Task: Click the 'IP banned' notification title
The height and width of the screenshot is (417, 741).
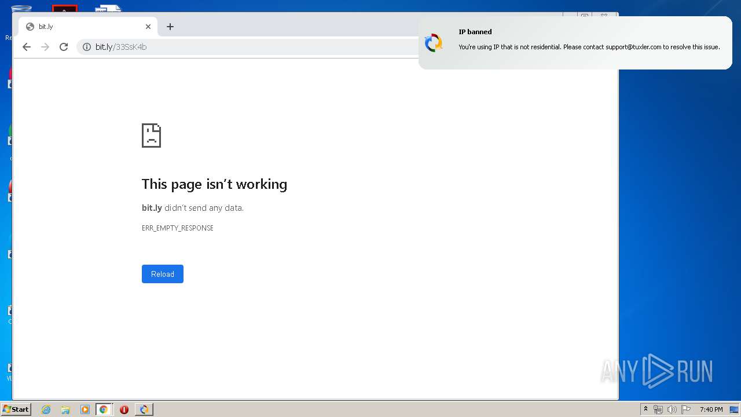Action: tap(475, 32)
